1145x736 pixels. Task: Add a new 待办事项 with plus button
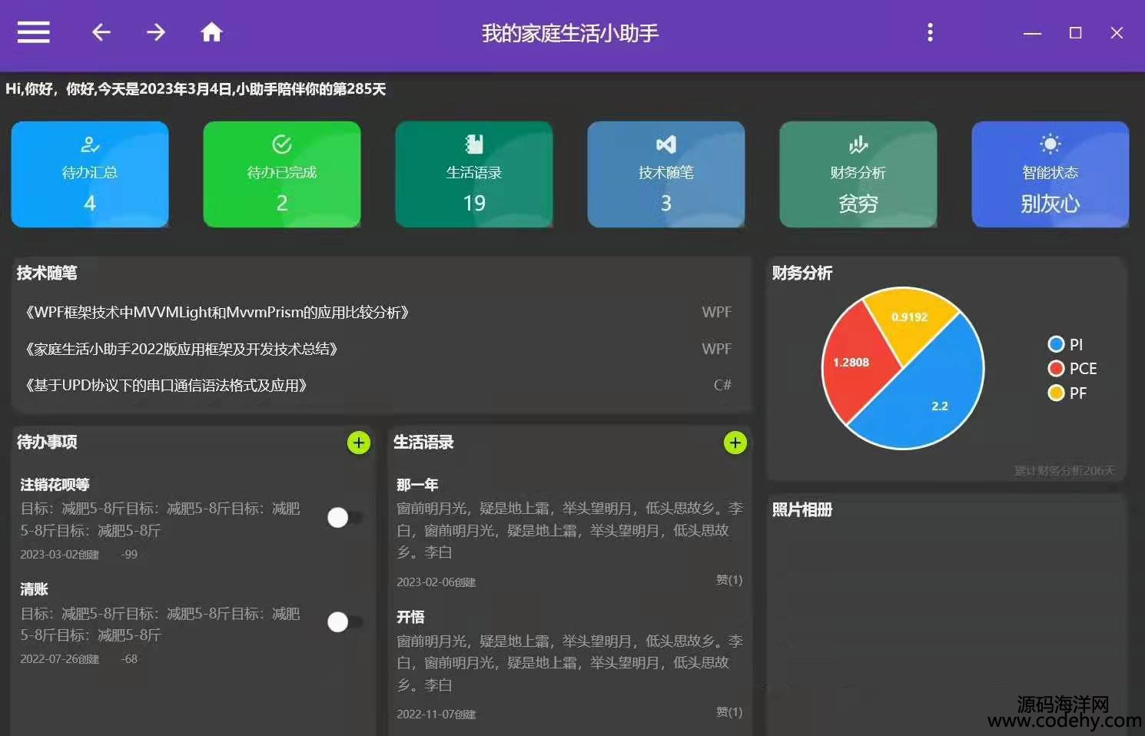(359, 443)
